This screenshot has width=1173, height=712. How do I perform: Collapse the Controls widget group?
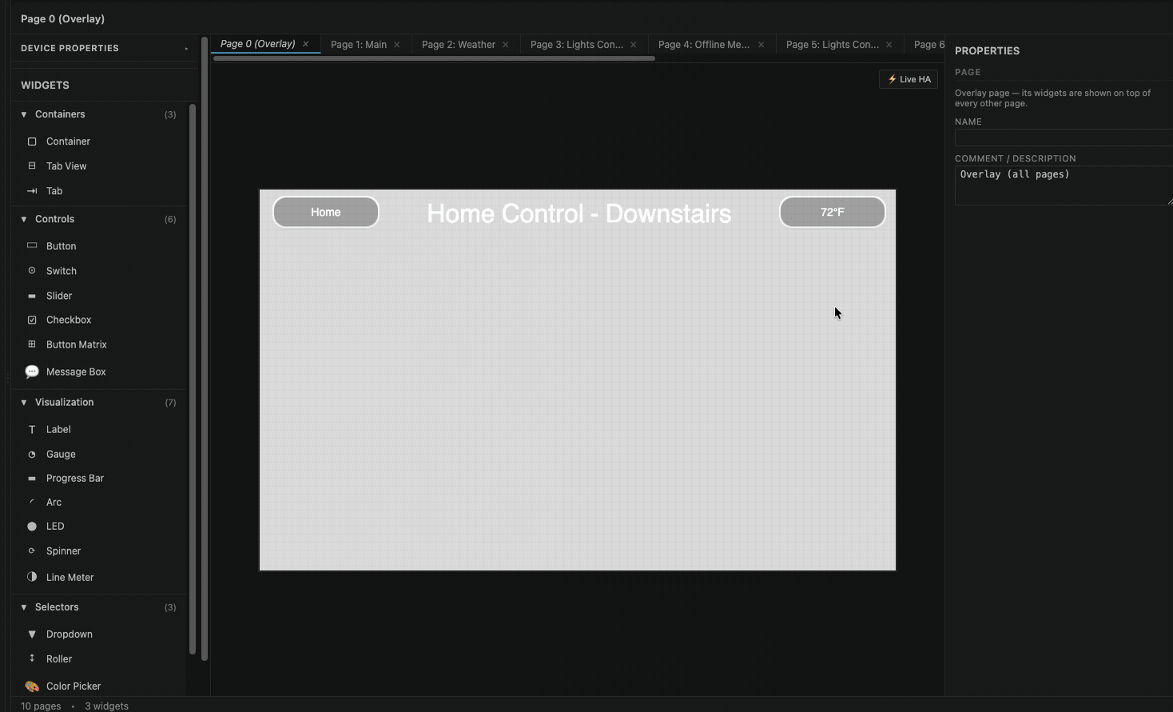pyautogui.click(x=24, y=219)
